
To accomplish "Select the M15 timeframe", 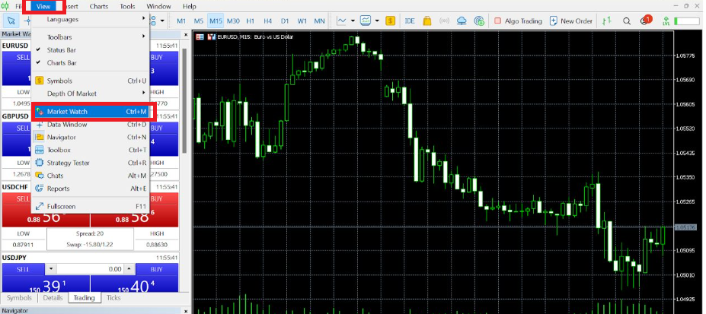I will pos(216,21).
